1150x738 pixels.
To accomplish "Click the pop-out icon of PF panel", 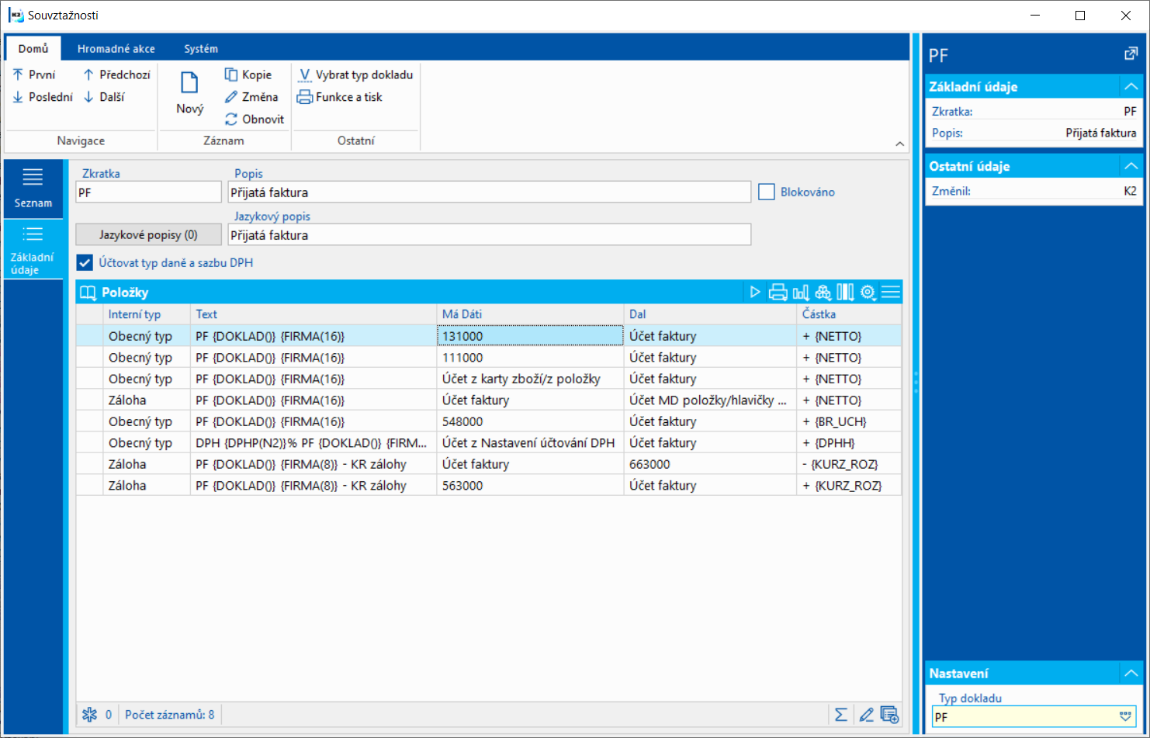I will tap(1131, 54).
